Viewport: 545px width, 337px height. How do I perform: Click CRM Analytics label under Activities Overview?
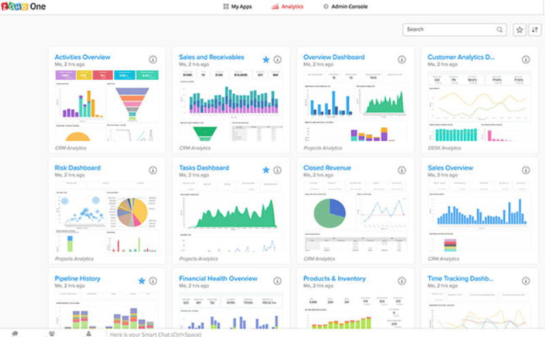(71, 148)
